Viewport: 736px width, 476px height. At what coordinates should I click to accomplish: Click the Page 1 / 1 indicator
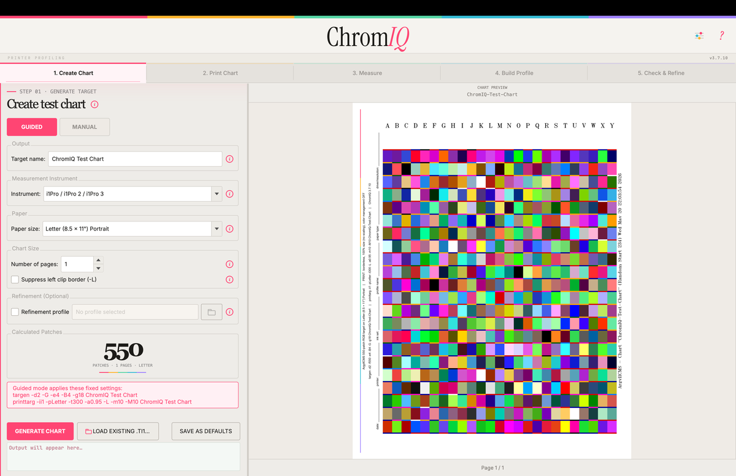(x=493, y=468)
